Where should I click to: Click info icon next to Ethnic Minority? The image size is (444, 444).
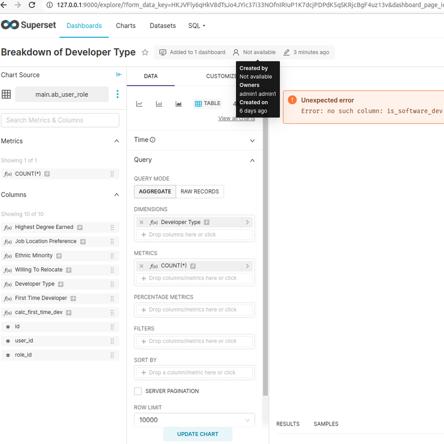pyautogui.click(x=59, y=256)
